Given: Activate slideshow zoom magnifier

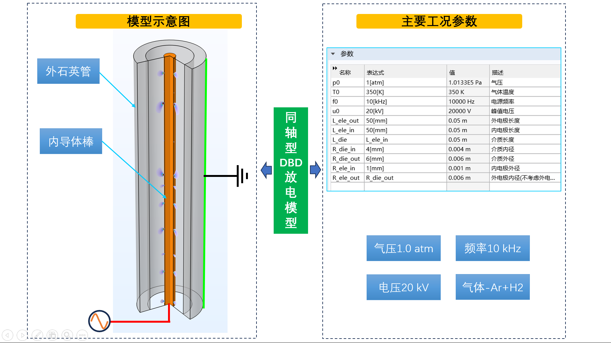Looking at the screenshot, I should [67, 335].
